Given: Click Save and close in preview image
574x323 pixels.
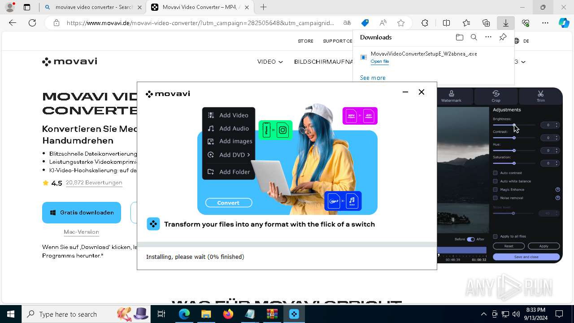Looking at the screenshot, I should click(526, 257).
